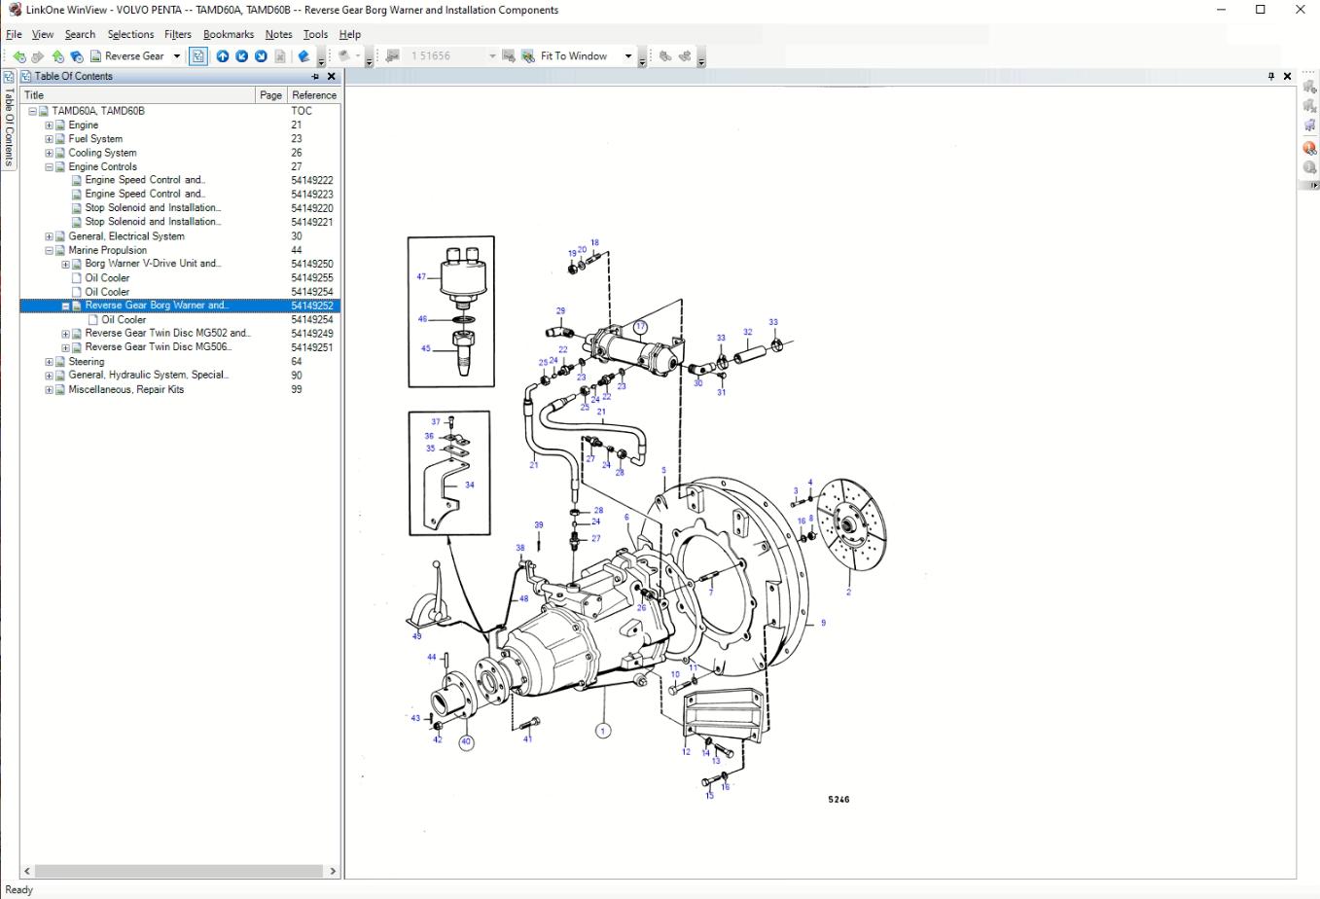
Task: Click the blue book icon in toolbar
Action: [x=303, y=56]
